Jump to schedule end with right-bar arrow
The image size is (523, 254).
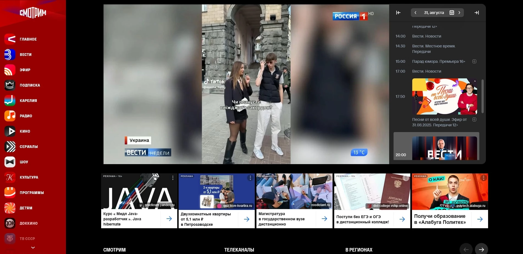point(477,13)
